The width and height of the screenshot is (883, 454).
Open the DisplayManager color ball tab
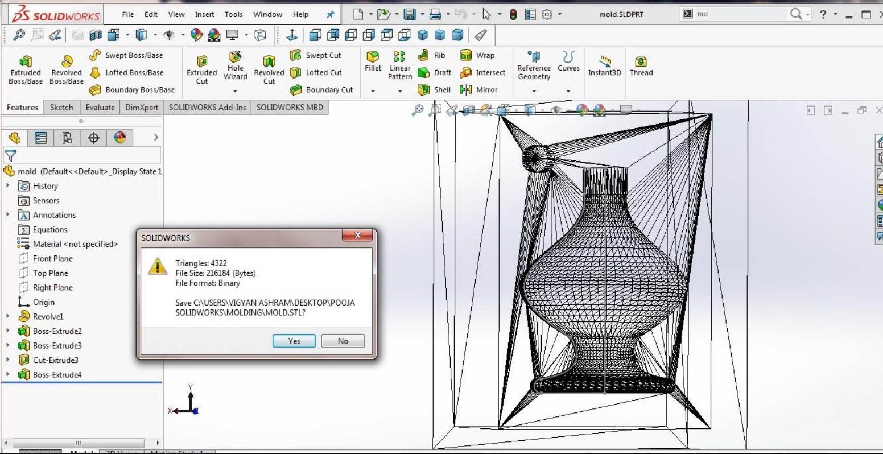click(x=120, y=138)
